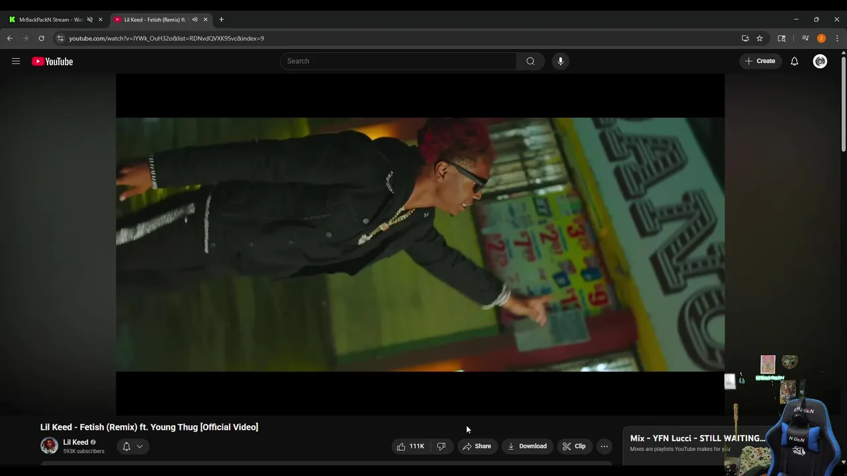Screen dimensions: 847x476
Task: Click the '593K subscribers' text
Action: pyautogui.click(x=83, y=452)
